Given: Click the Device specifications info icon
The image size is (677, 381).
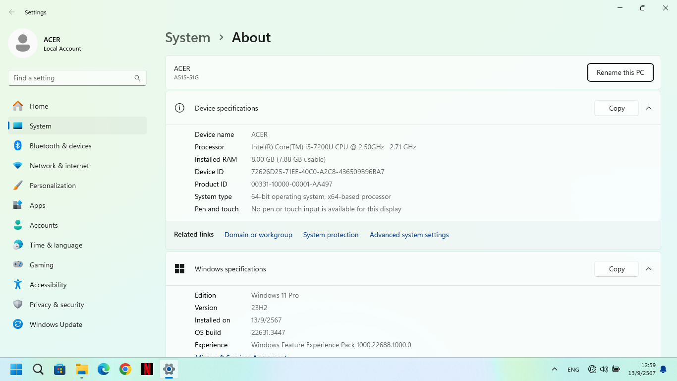Looking at the screenshot, I should (x=179, y=108).
